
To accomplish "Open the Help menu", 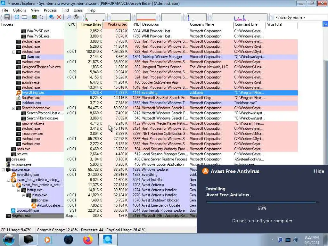I will point(91,10).
